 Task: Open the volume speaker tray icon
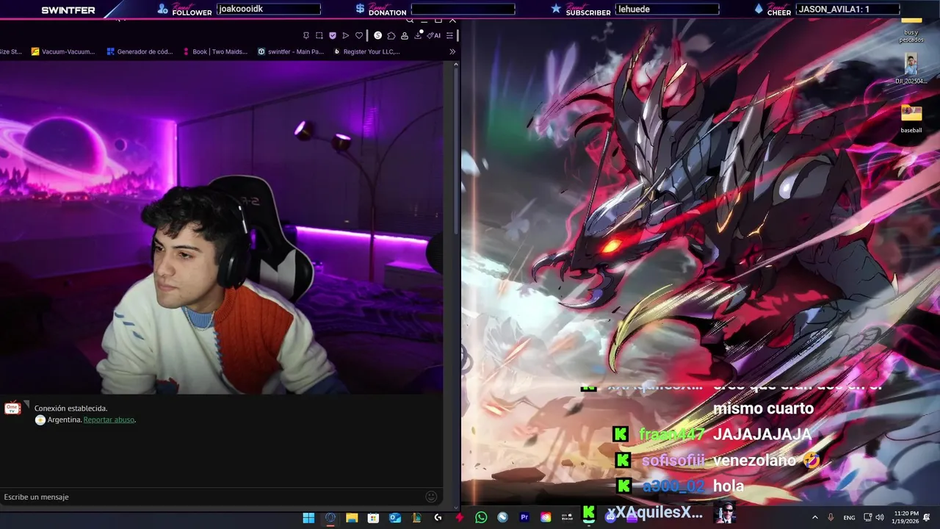tap(880, 517)
